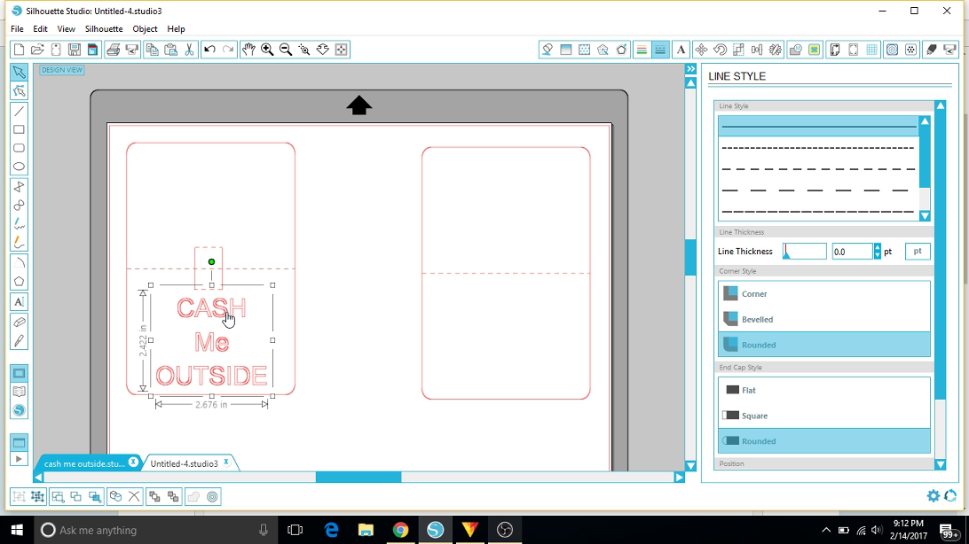Open the Replicate panel icon

click(x=776, y=50)
